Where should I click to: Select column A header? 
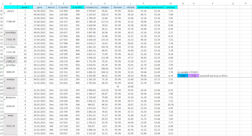[10, 3]
